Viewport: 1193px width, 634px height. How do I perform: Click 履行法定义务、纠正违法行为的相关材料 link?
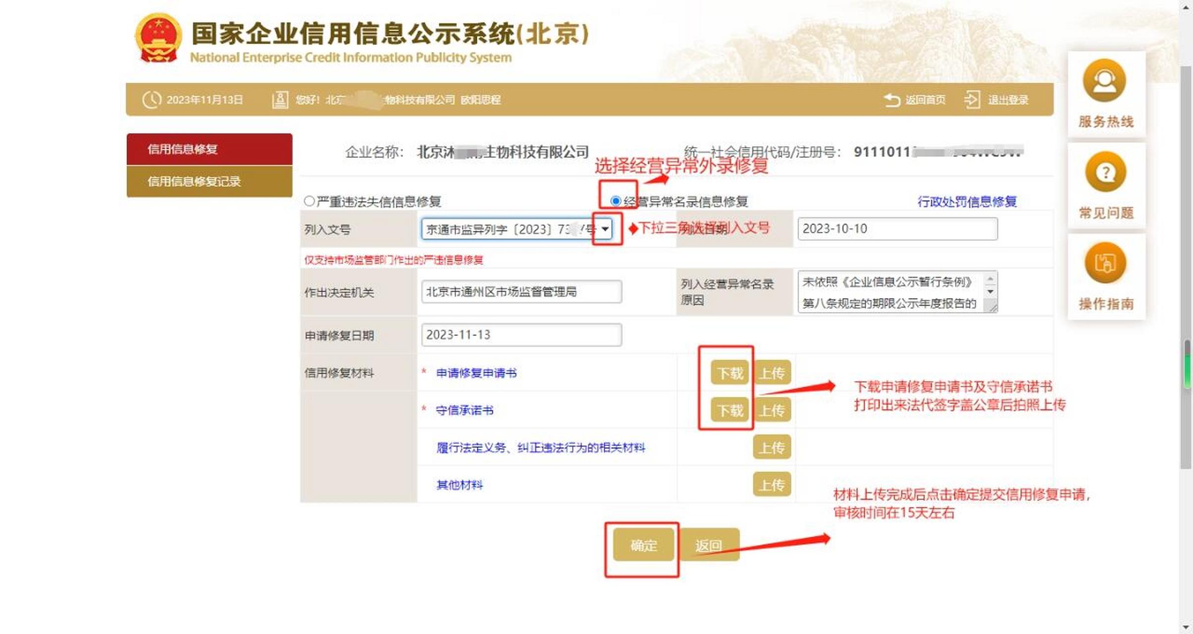541,448
